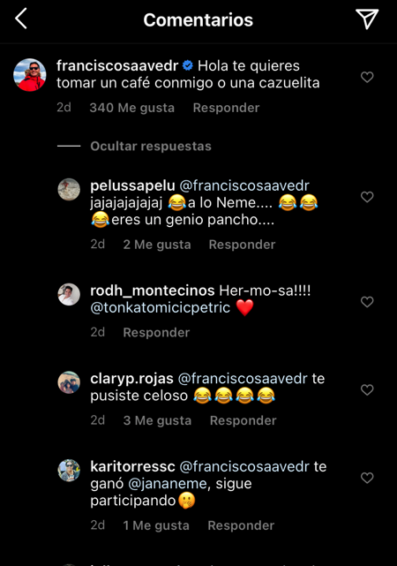
Task: Reply to franciscosaavedr's comment
Action: (x=226, y=108)
